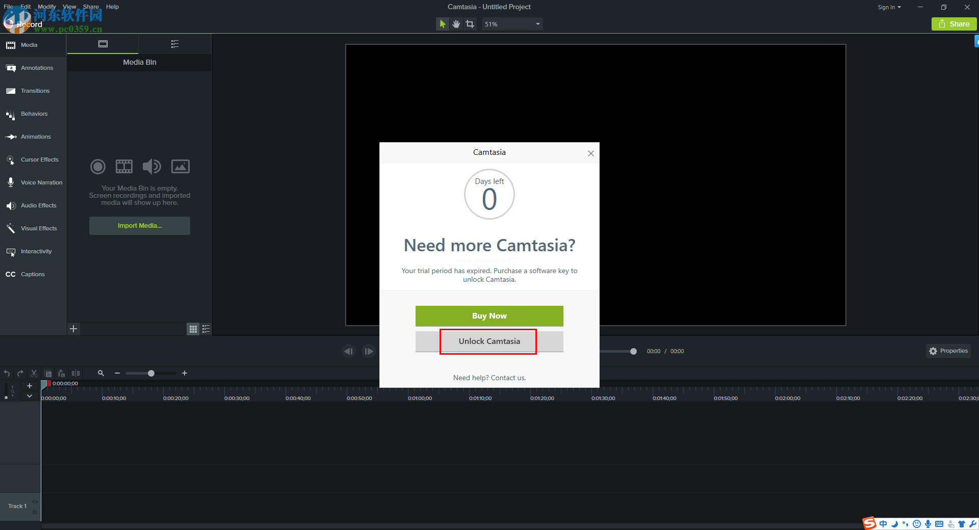The width and height of the screenshot is (979, 530).
Task: Click the tray wrench settings icon
Action: [973, 524]
